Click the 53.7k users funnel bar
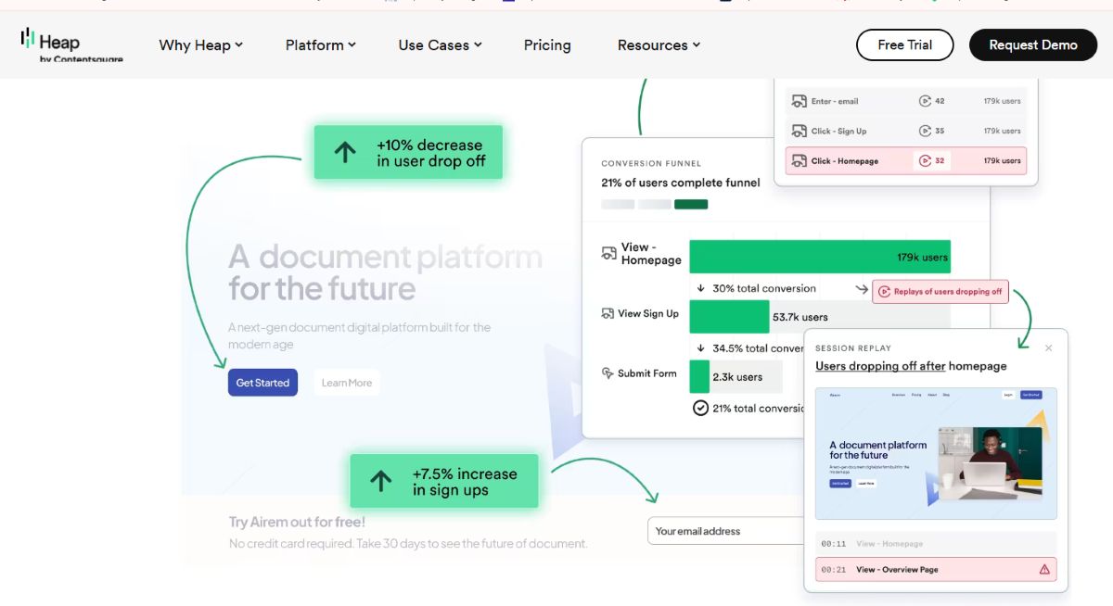The height and width of the screenshot is (606, 1113). tap(729, 317)
